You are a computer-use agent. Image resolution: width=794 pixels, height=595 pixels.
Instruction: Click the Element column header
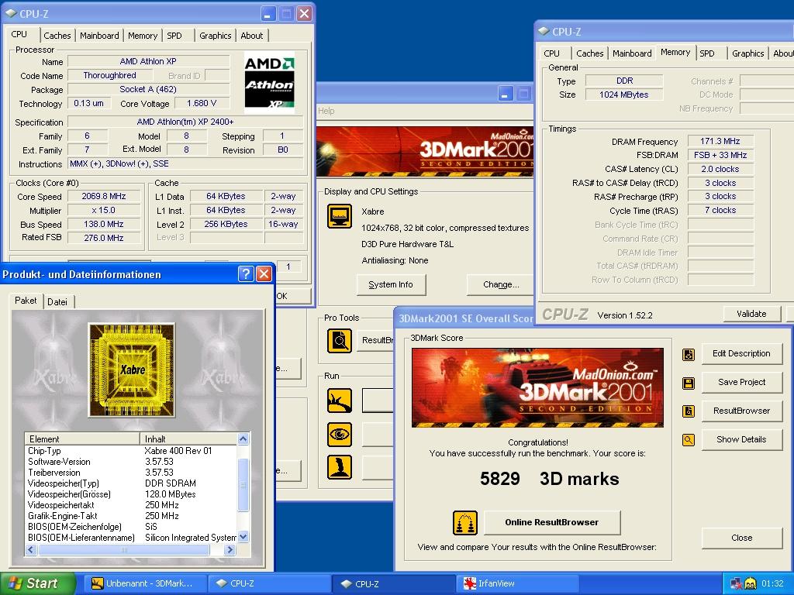point(82,439)
